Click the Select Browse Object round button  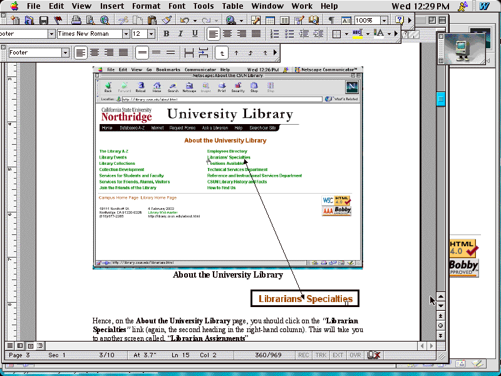pyautogui.click(x=441, y=326)
